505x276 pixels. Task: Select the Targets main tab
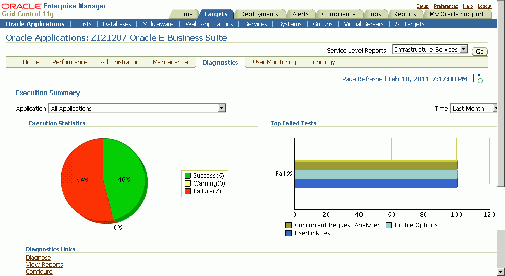215,14
